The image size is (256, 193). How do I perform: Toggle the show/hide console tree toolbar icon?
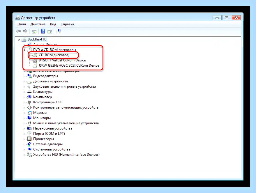[x=34, y=31]
